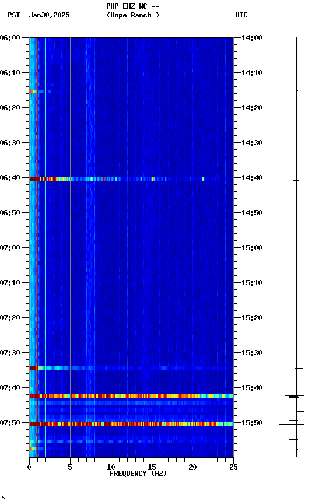The image size is (322, 504).
Task: Click the '07:20' PST time label
Action: click(10, 318)
